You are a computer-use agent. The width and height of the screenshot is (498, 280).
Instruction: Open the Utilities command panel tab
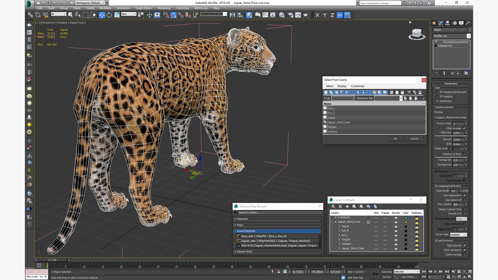pyautogui.click(x=468, y=23)
